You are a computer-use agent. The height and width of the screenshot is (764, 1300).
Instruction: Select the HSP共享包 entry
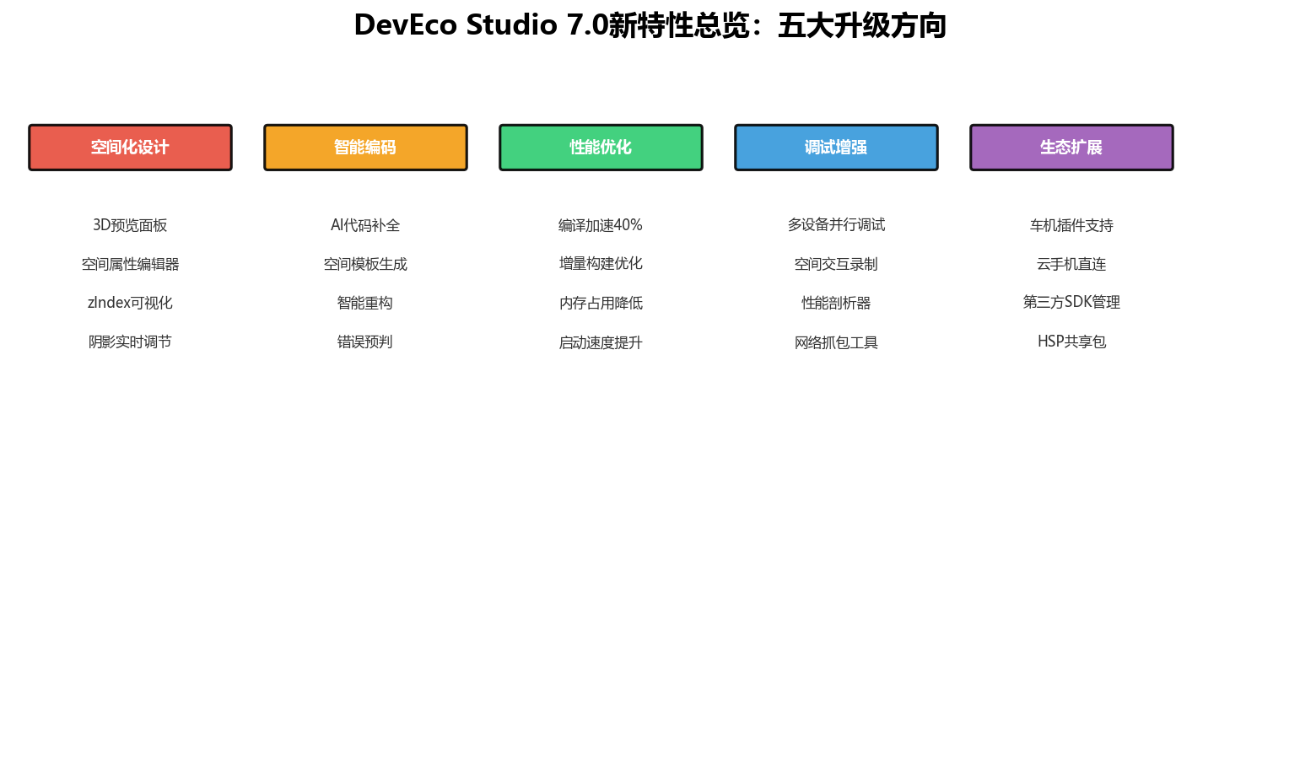click(x=1071, y=342)
